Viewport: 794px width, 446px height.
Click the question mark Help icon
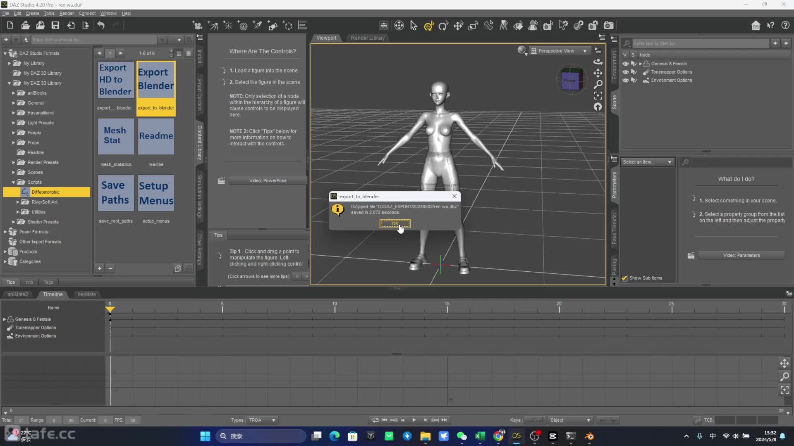click(785, 26)
